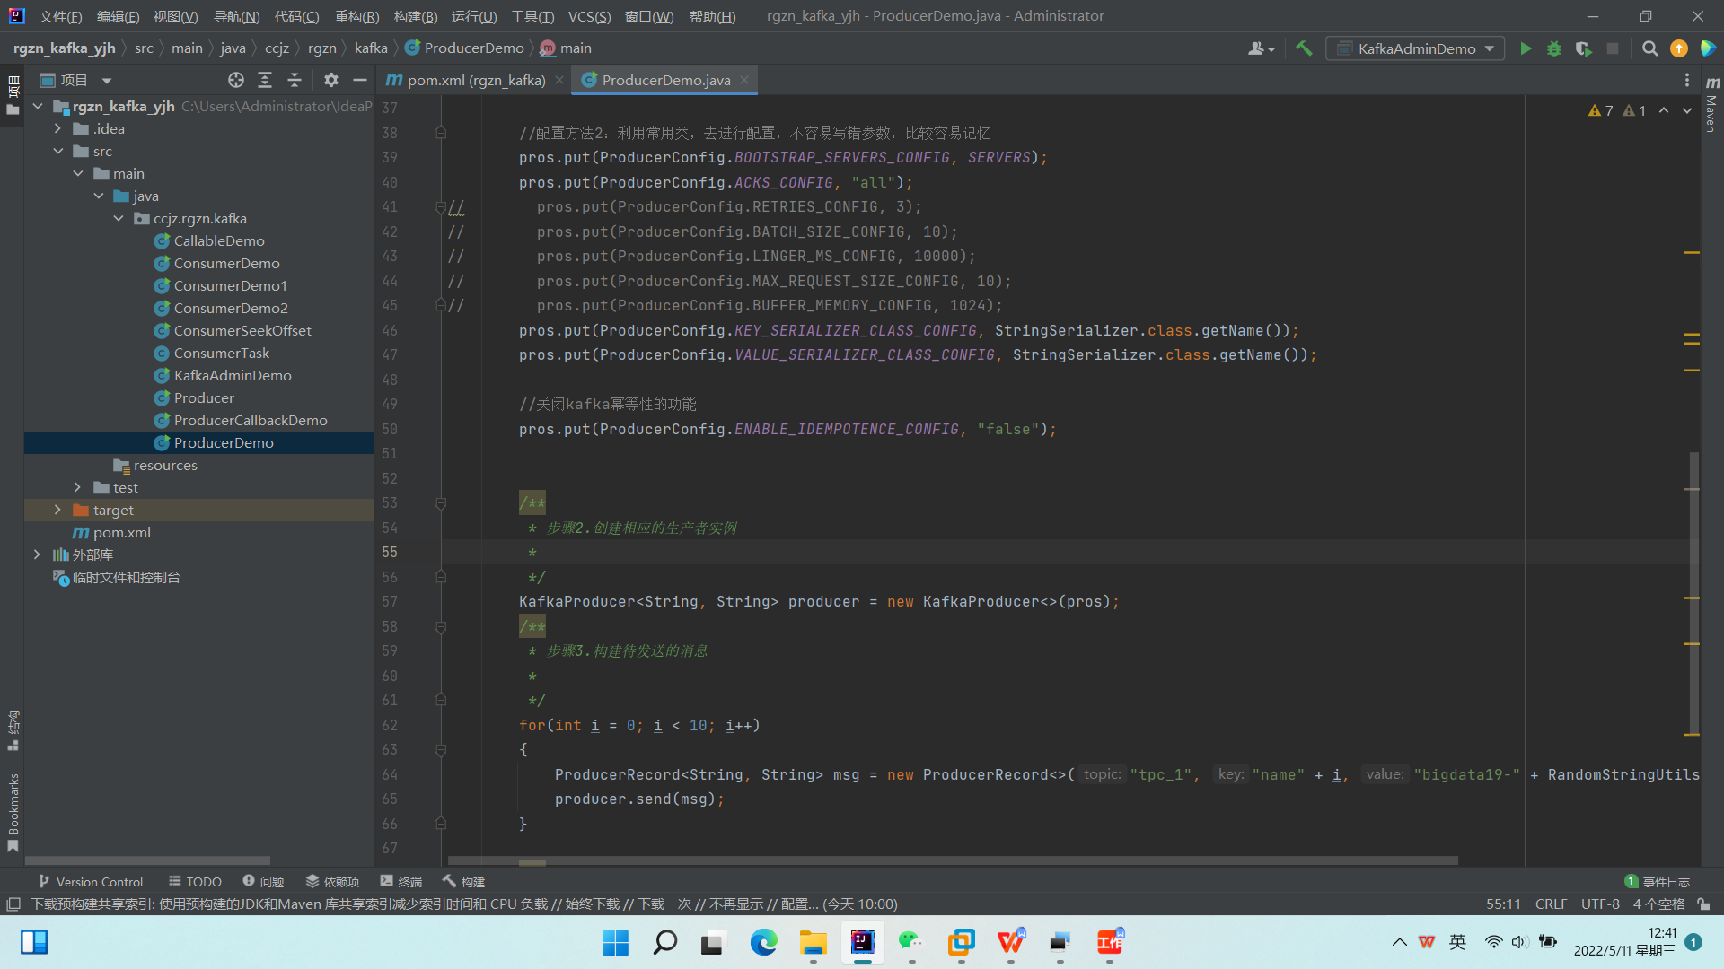
Task: Go to previous highlighted error arrow
Action: [x=1664, y=110]
